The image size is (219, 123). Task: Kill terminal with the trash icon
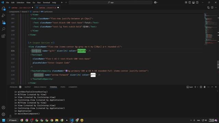point(205,87)
